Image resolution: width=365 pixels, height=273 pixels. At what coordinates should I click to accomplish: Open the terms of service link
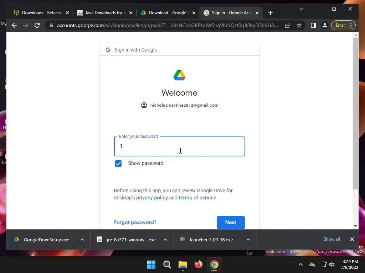click(197, 198)
